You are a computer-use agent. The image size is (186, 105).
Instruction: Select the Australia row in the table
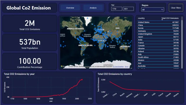[158, 66]
